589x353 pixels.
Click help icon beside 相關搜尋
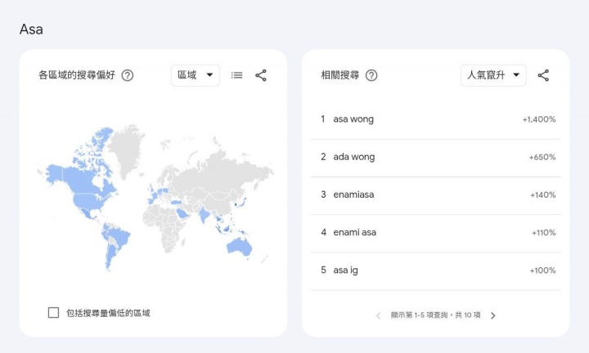371,75
